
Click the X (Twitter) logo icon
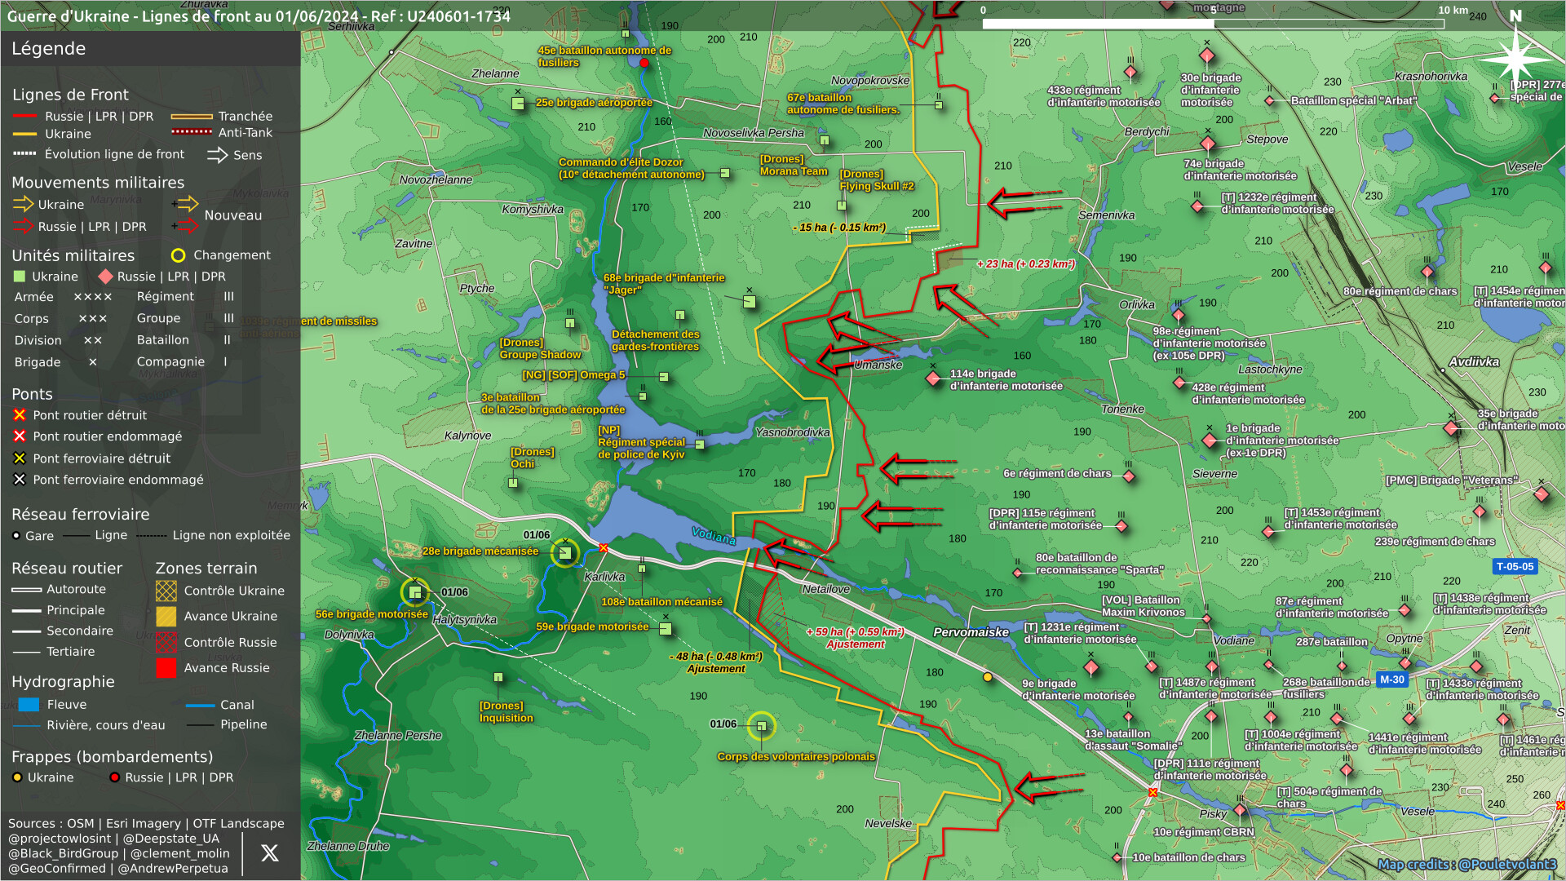[269, 853]
